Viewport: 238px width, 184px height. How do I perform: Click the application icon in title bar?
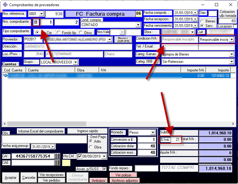pos(5,5)
